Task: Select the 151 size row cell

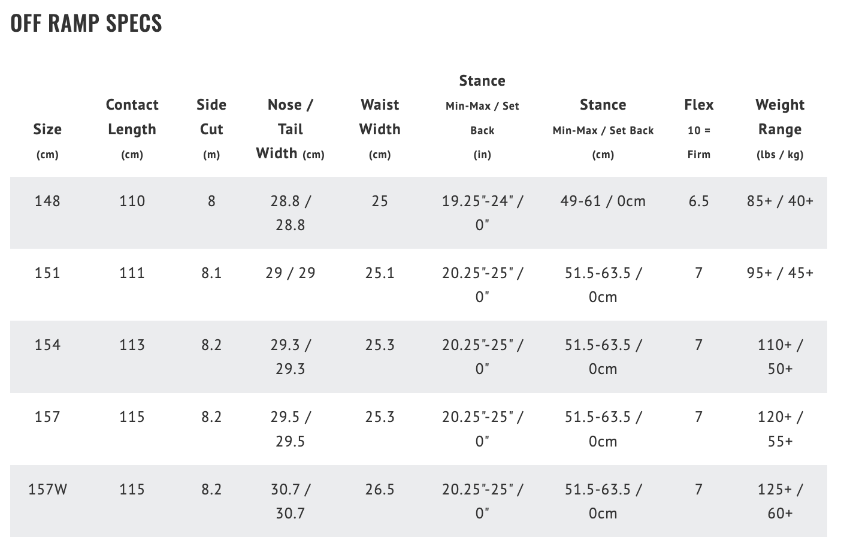Action: (47, 273)
